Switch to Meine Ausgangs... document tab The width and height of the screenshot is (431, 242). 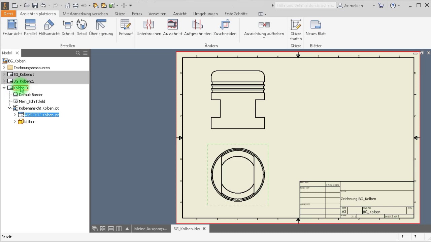(151, 229)
